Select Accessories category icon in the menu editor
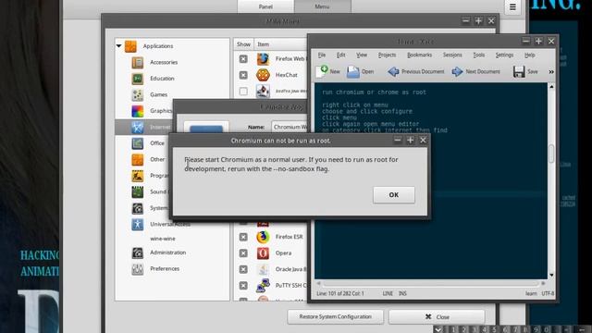592x333 pixels. click(x=138, y=62)
